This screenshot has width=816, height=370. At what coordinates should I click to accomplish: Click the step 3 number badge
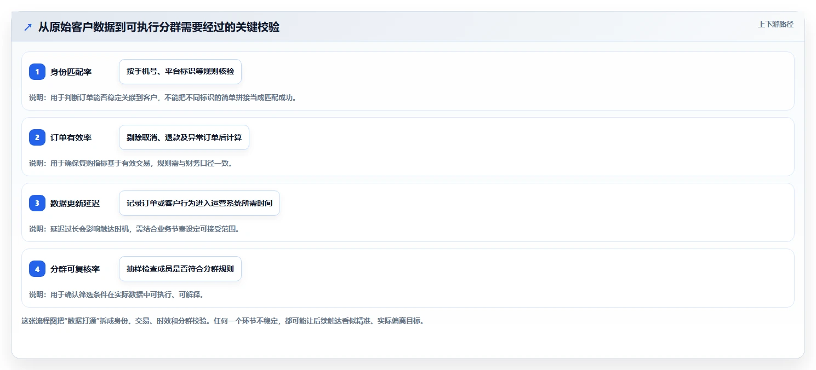click(37, 203)
